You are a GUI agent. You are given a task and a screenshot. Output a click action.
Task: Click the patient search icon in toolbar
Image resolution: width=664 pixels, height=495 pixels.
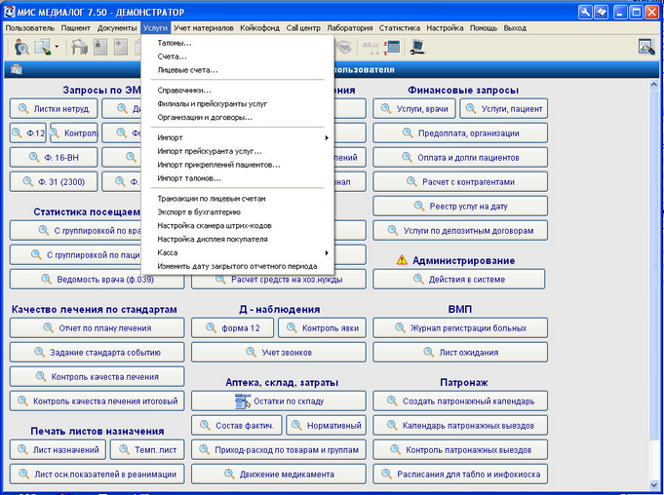pyautogui.click(x=20, y=47)
